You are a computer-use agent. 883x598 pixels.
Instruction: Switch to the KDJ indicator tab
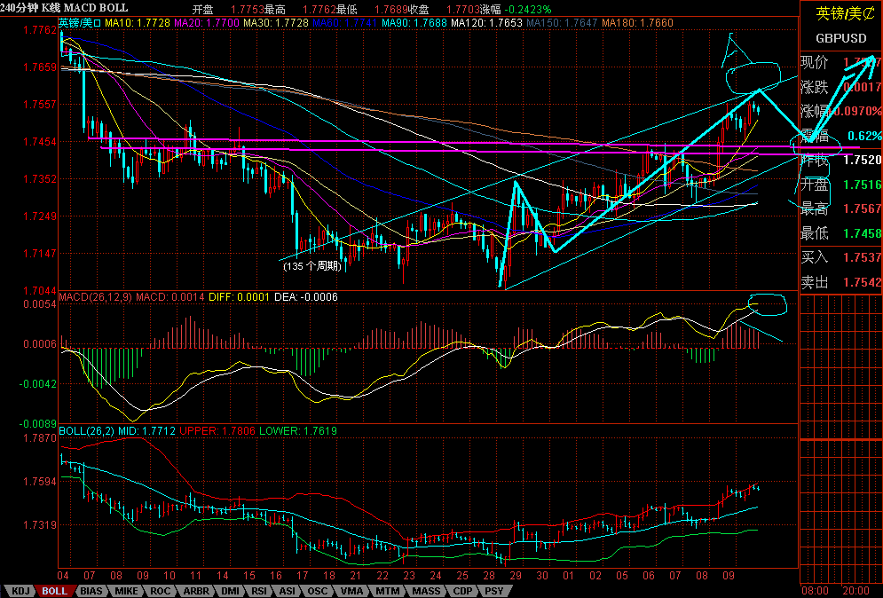20,591
